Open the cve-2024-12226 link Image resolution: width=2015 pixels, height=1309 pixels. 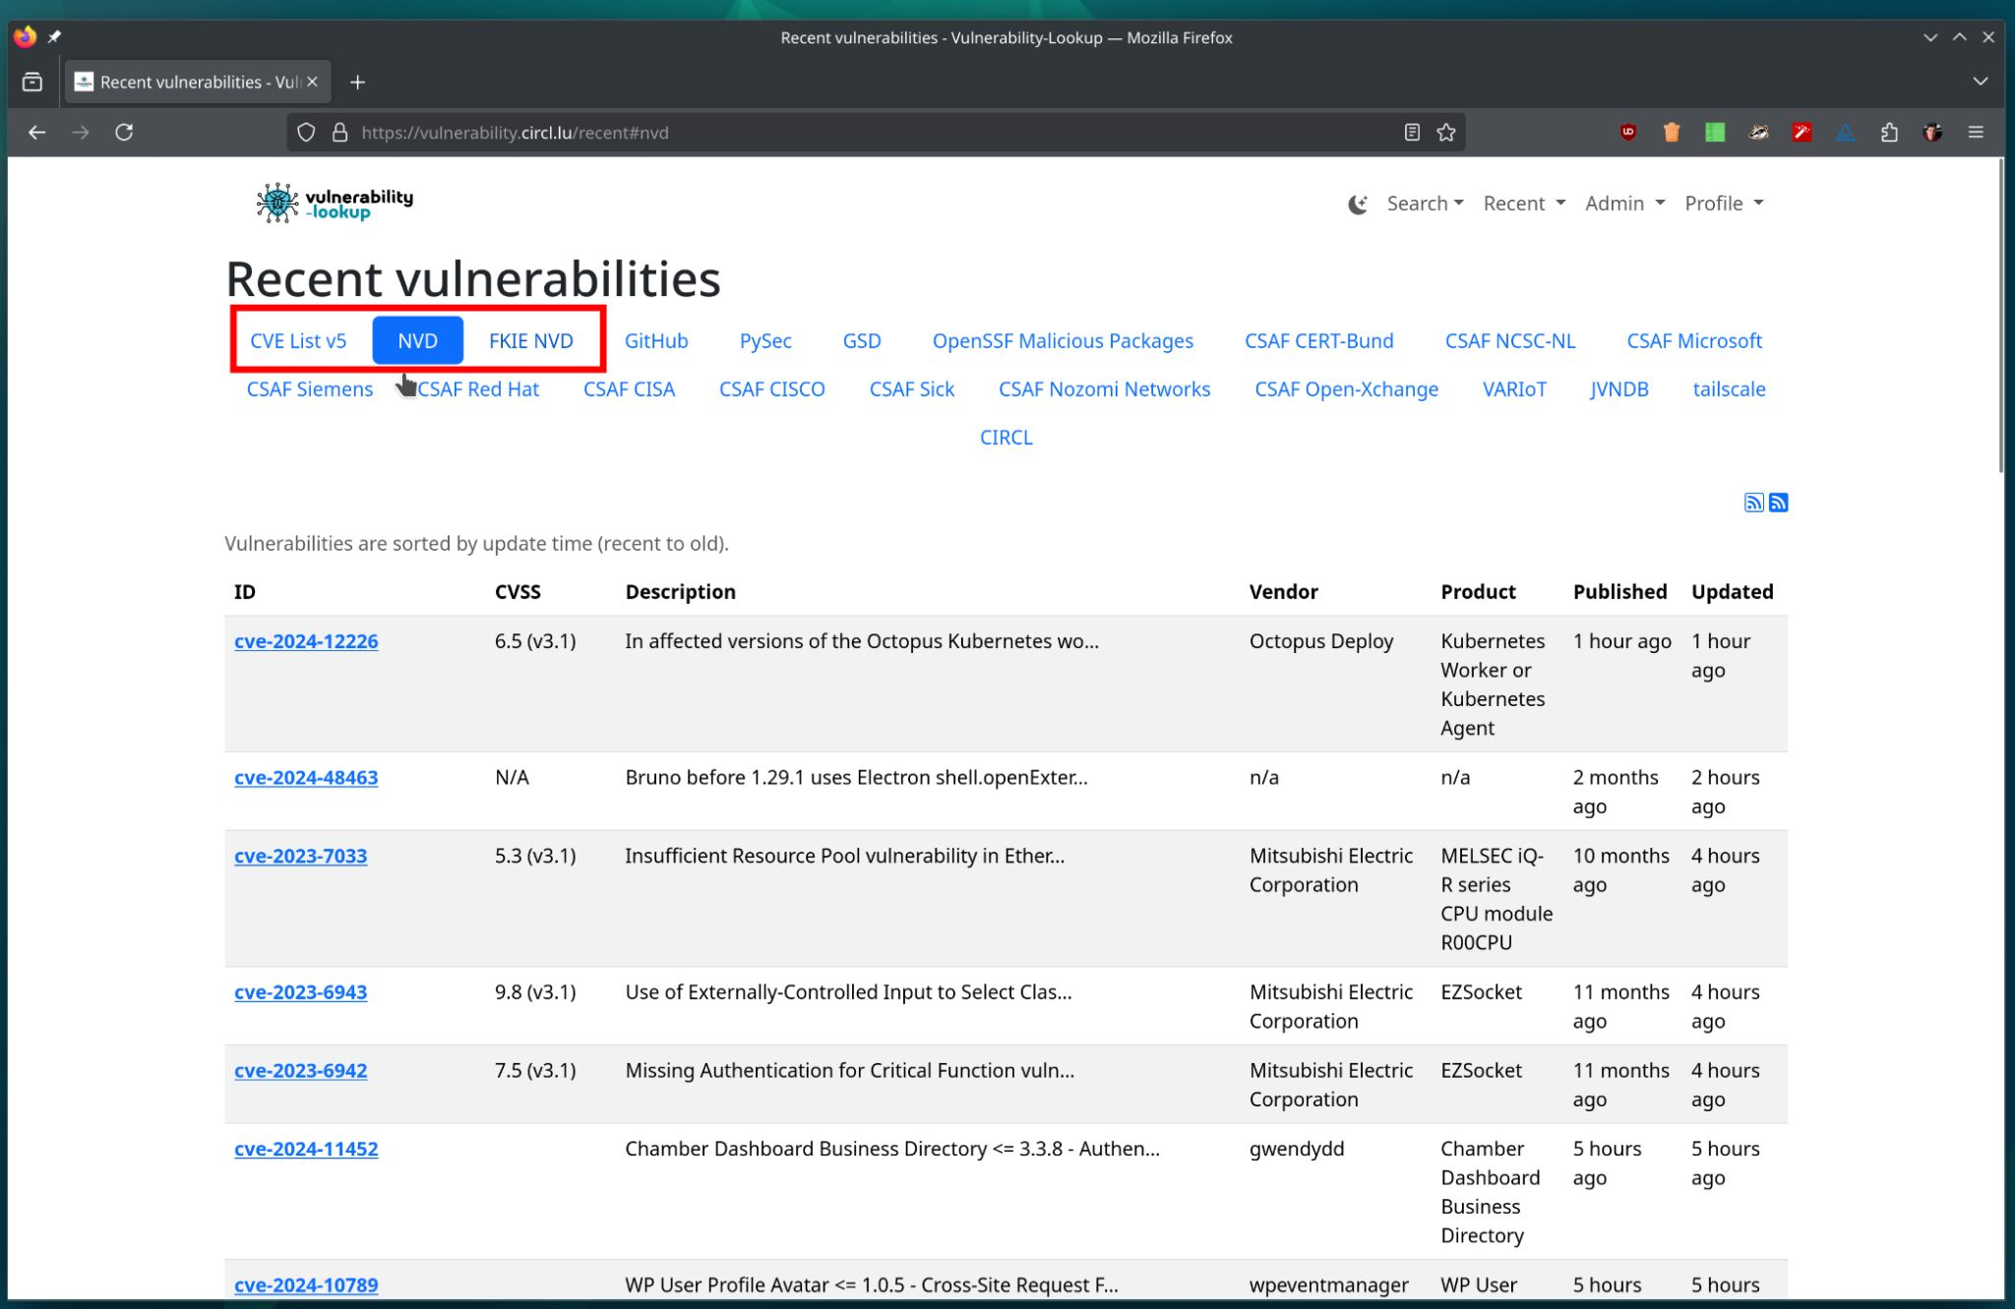coord(306,641)
